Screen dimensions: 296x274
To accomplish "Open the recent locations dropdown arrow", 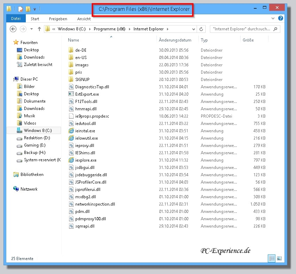I will point(32,29).
